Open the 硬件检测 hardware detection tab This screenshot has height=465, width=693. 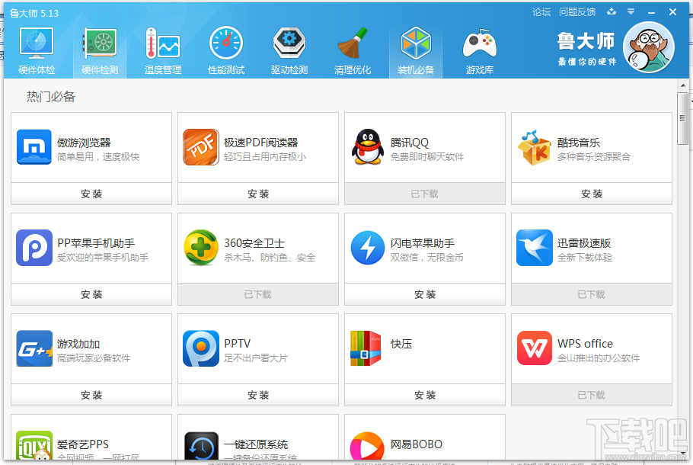(100, 50)
